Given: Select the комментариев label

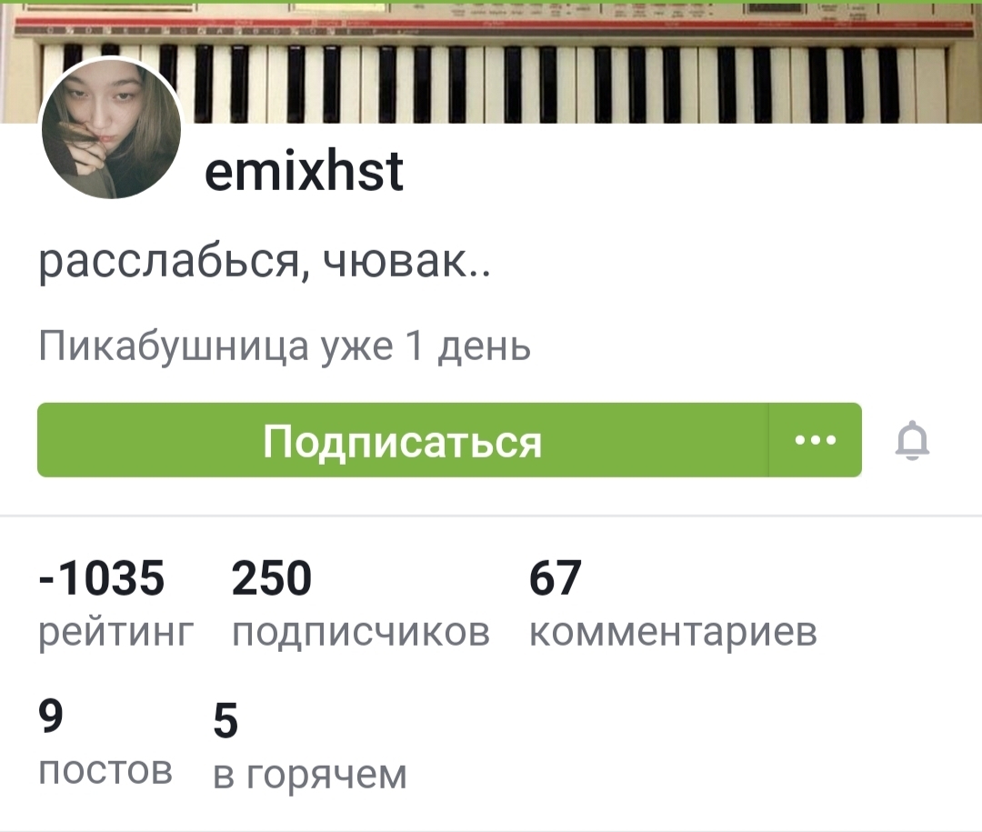Looking at the screenshot, I should [x=673, y=632].
